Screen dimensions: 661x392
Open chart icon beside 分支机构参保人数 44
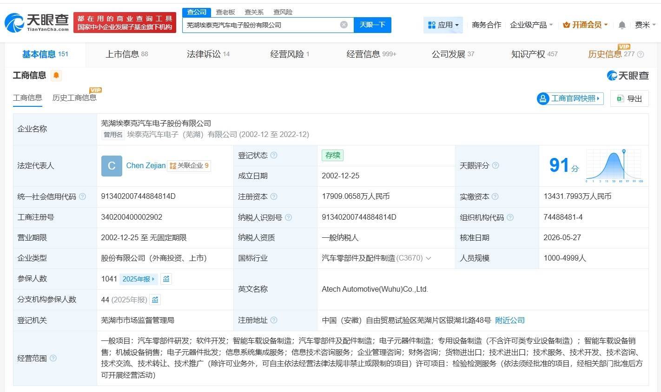click(155, 300)
